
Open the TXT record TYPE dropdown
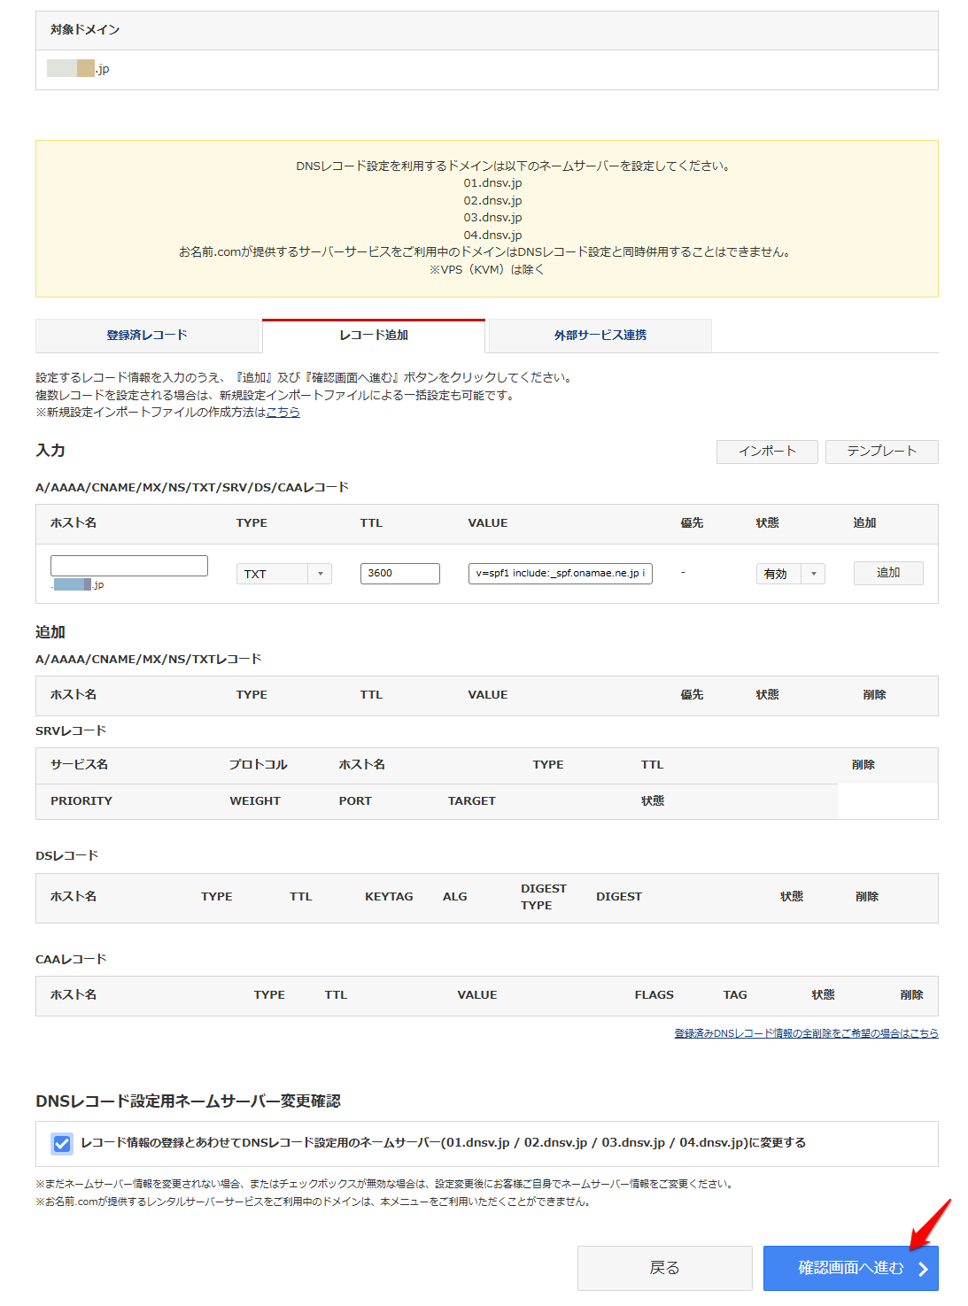[x=273, y=574]
